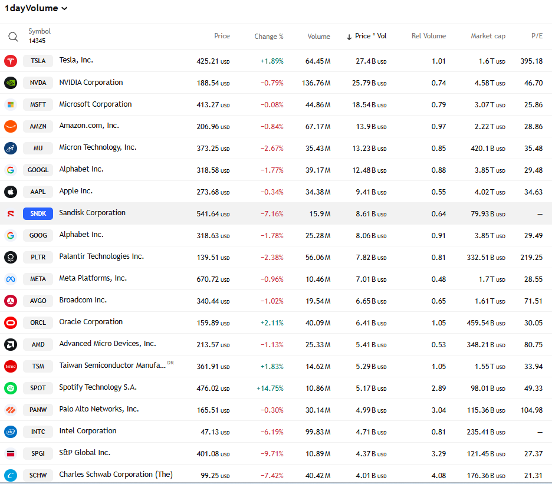Click the Sandisk logo icon
This screenshot has height=484, width=552.
coord(11,213)
